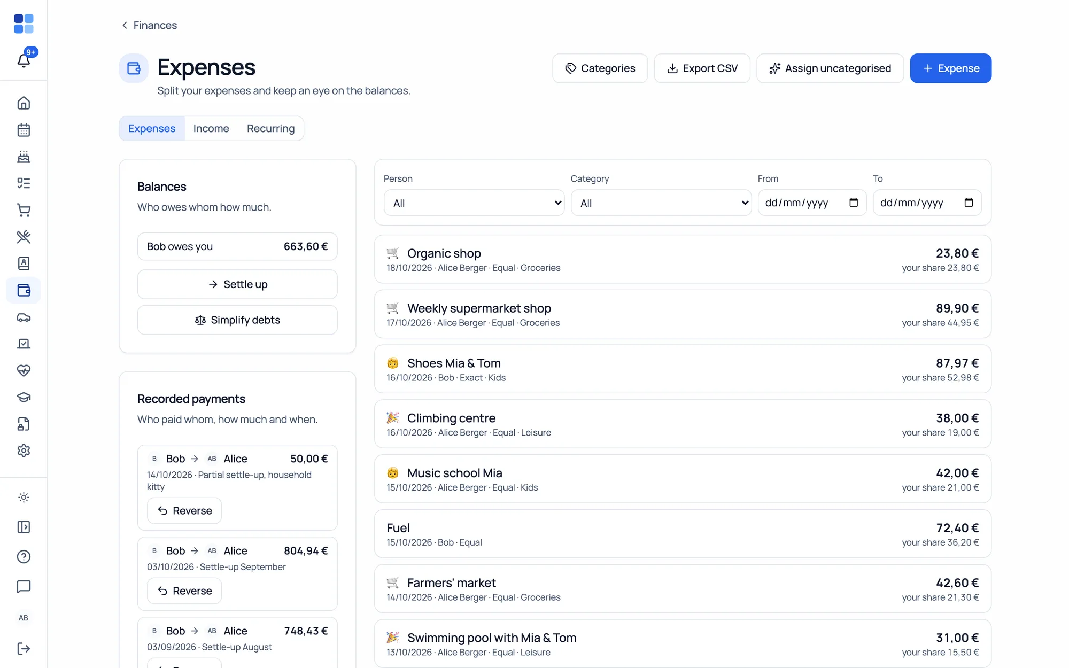Click the Settle up button
The height and width of the screenshot is (668, 1069).
click(237, 284)
